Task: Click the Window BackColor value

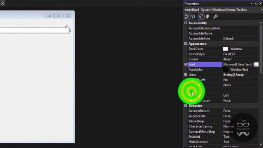Action: pos(236,49)
